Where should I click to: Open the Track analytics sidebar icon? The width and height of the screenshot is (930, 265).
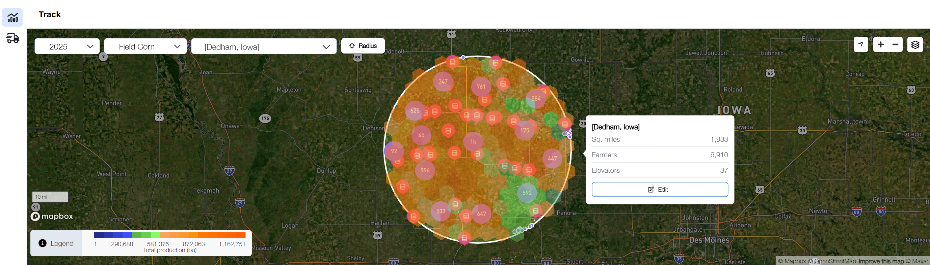(12, 17)
